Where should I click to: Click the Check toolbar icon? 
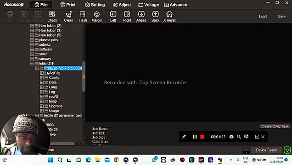52,16
